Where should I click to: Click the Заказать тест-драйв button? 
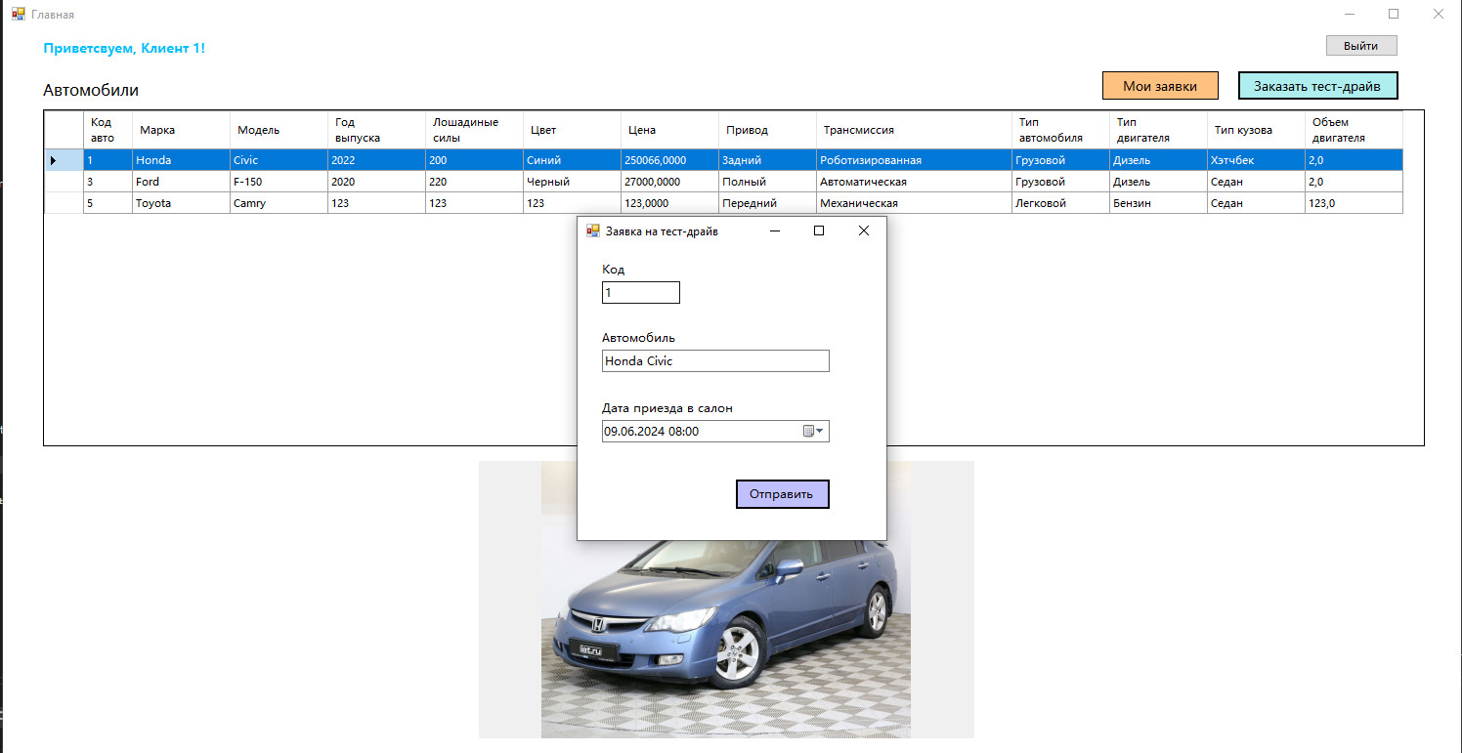pos(1317,86)
